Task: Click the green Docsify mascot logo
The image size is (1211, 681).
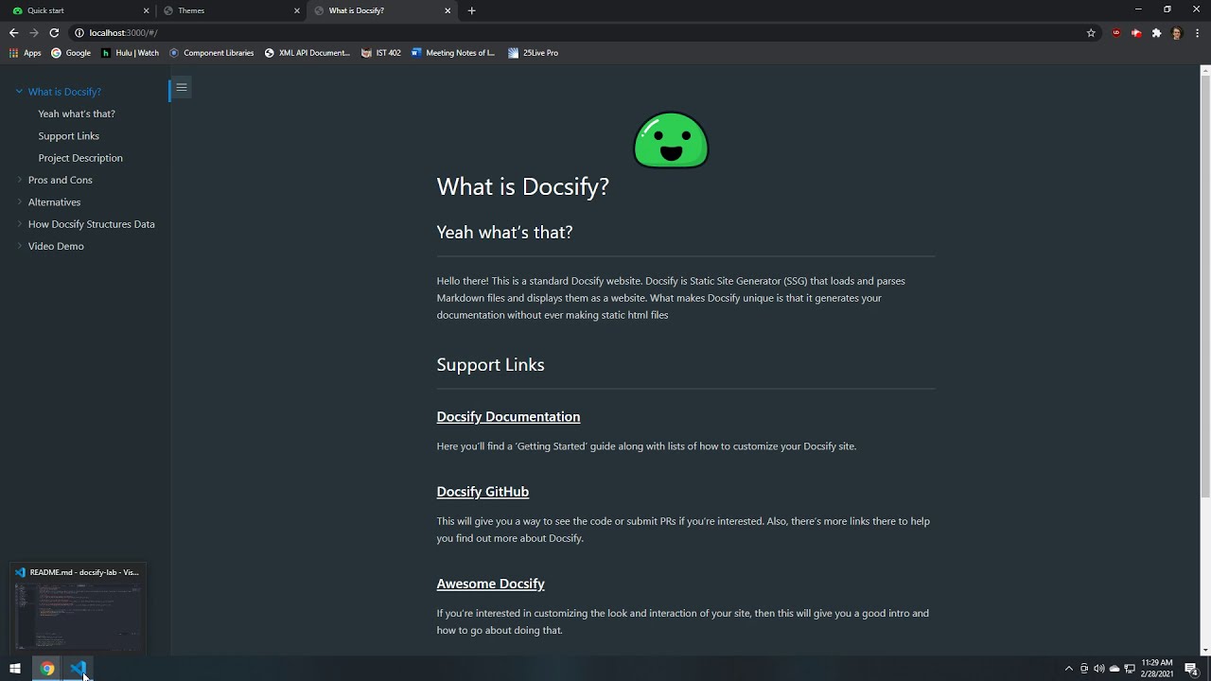Action: tap(671, 140)
